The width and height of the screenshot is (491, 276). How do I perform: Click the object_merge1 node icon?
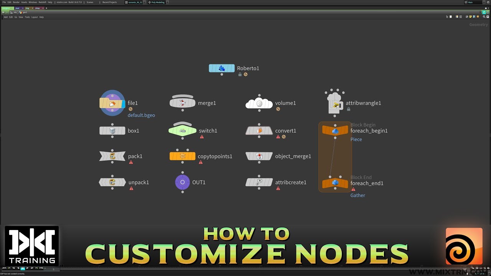[x=259, y=156]
